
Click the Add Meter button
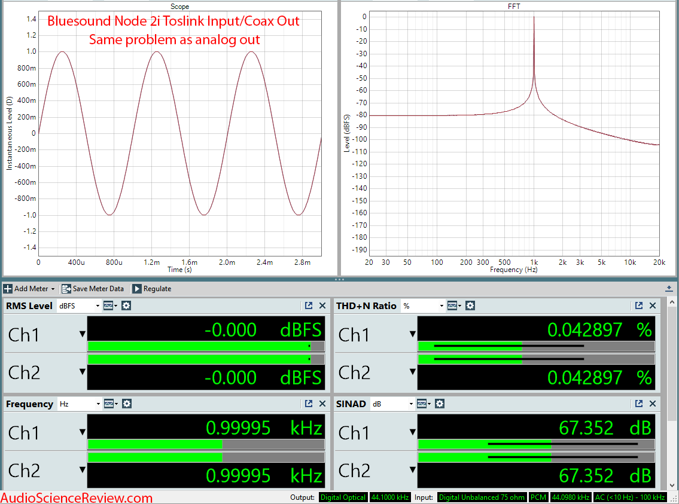(x=29, y=289)
